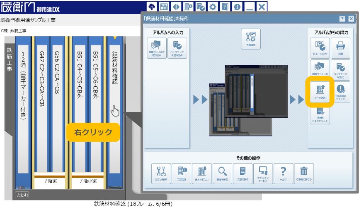
Task: Click the たたむ collapse button
Action: tap(22, 195)
